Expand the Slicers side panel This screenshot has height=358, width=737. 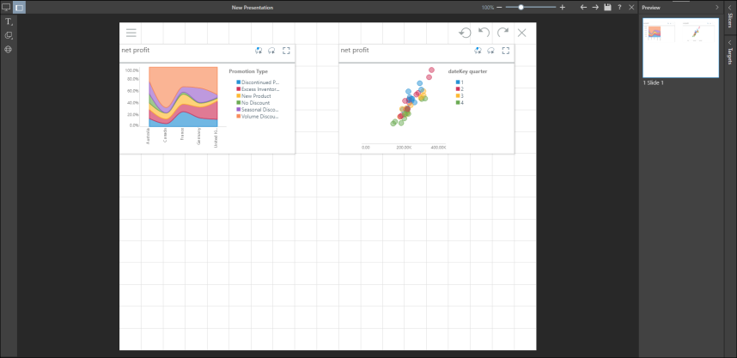click(x=730, y=21)
